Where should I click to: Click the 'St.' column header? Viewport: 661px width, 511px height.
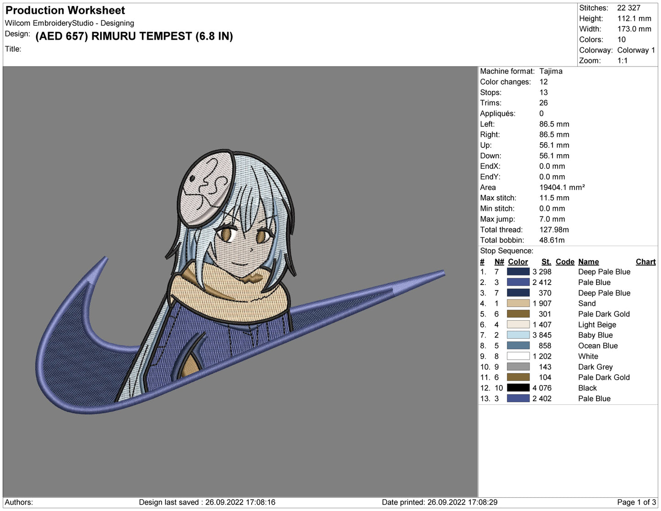(x=546, y=262)
